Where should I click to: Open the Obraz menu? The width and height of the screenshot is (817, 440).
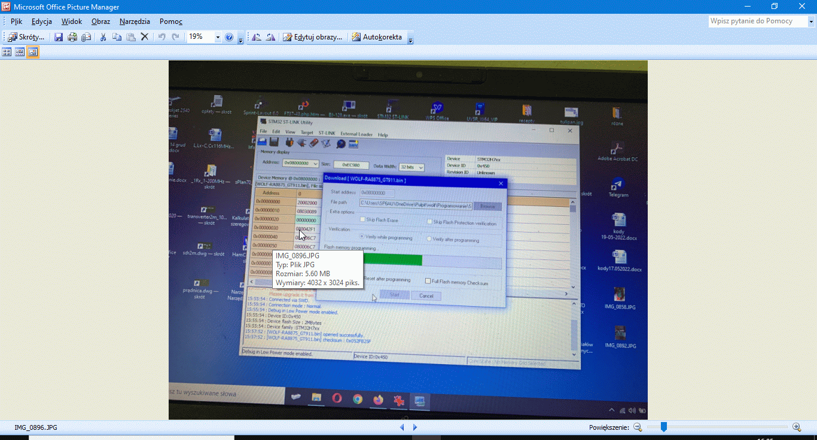(100, 22)
